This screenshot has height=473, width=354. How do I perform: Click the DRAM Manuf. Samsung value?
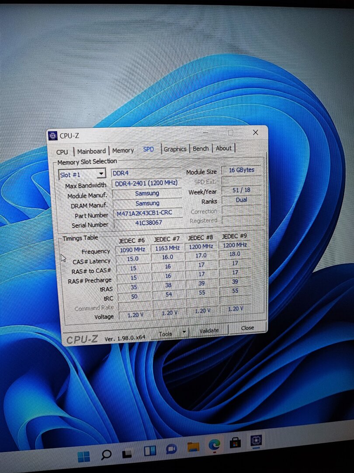click(x=147, y=203)
